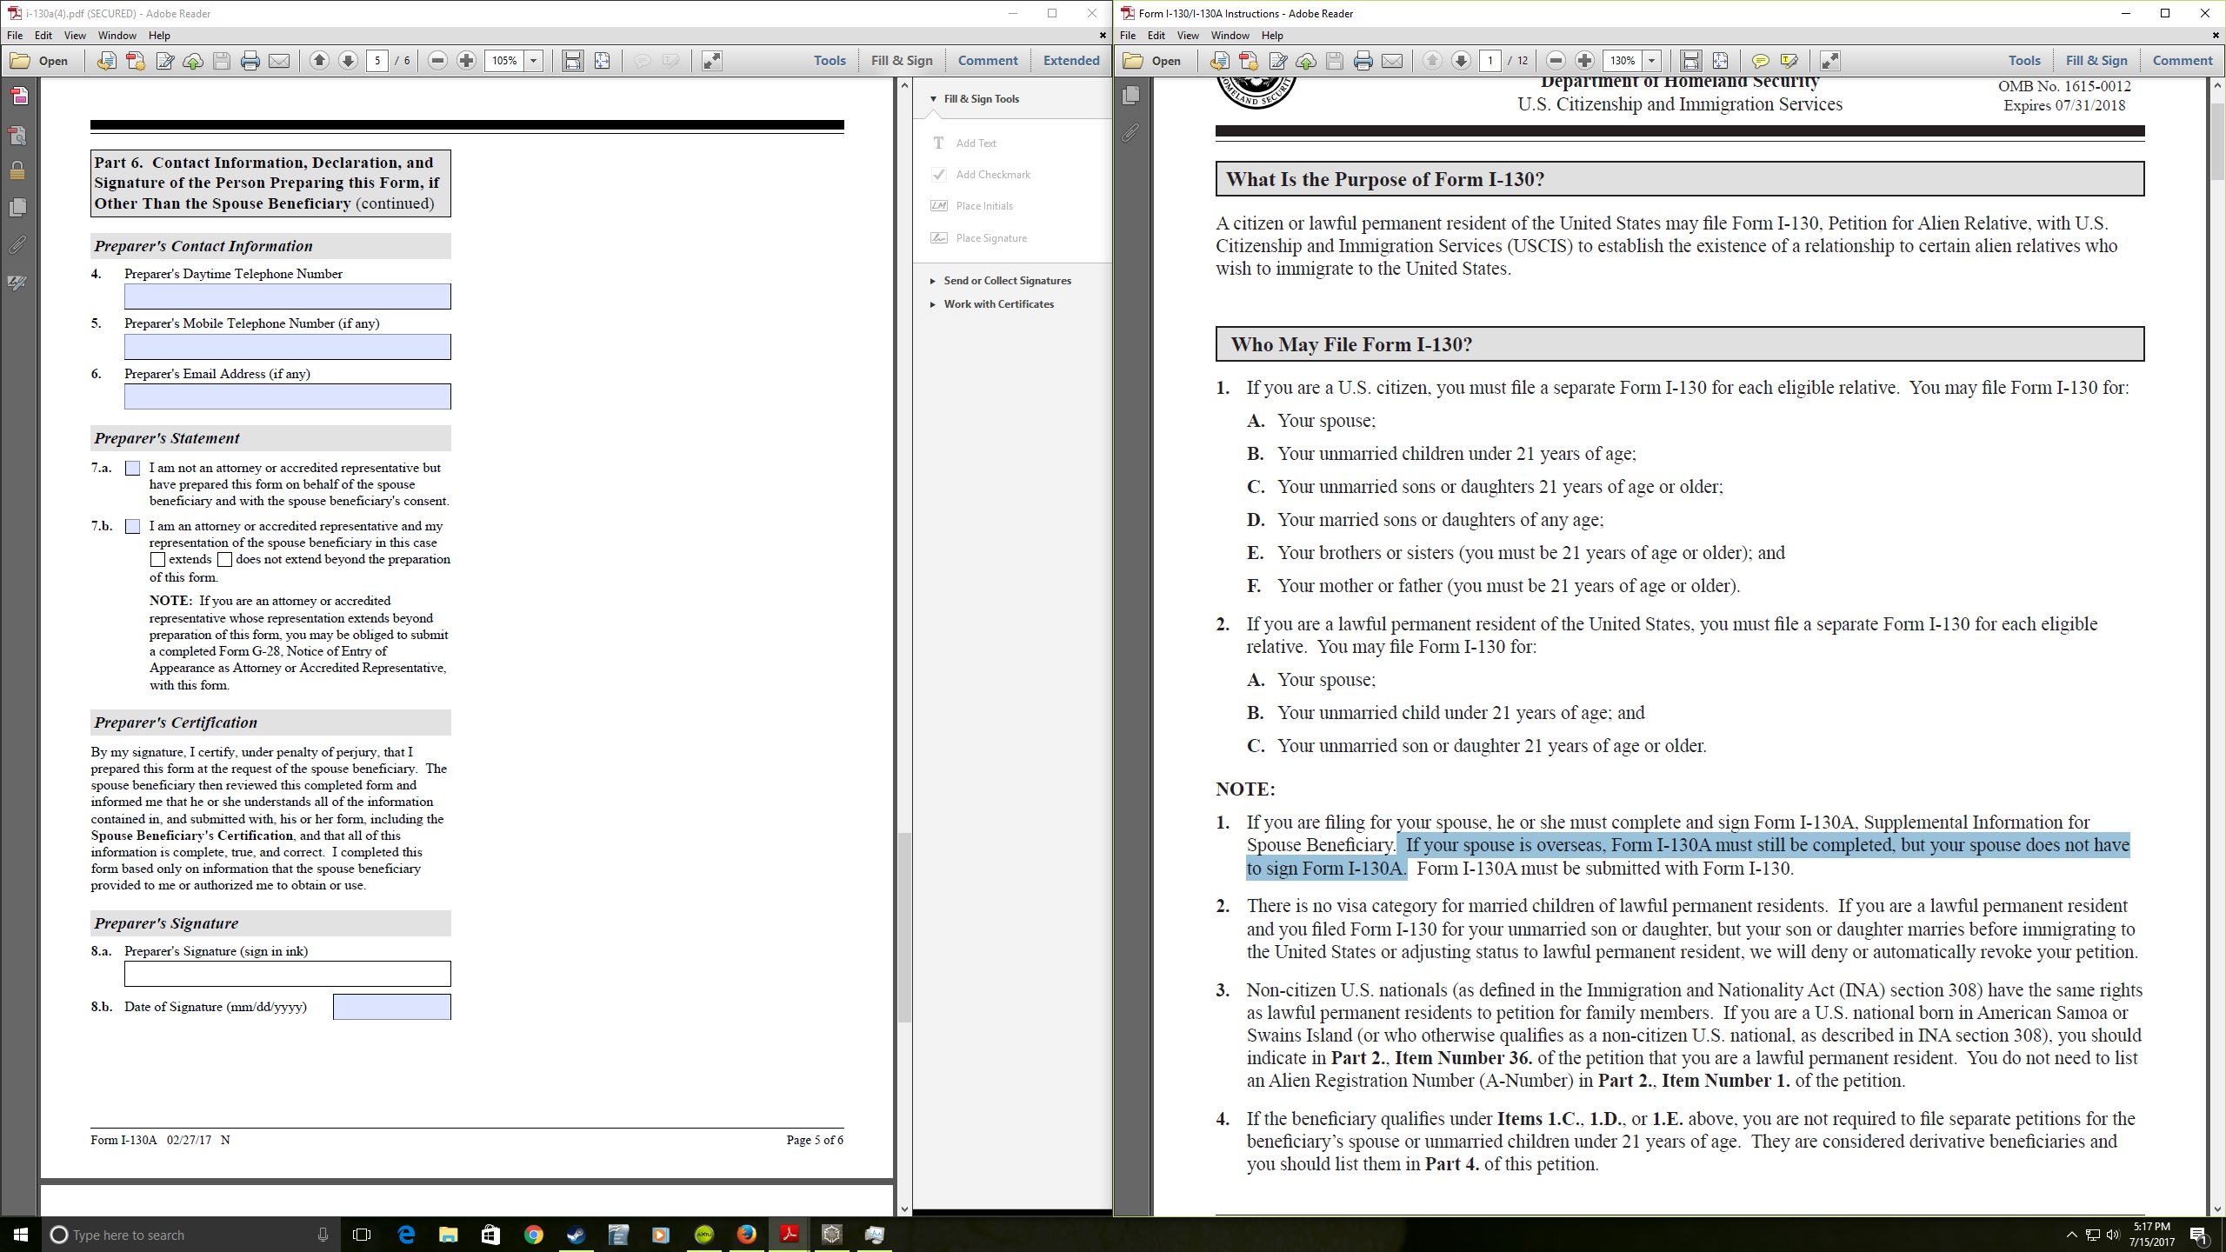The image size is (2226, 1252).
Task: Click the vertical scrollbar thumb of the i-130a document
Action: [904, 927]
